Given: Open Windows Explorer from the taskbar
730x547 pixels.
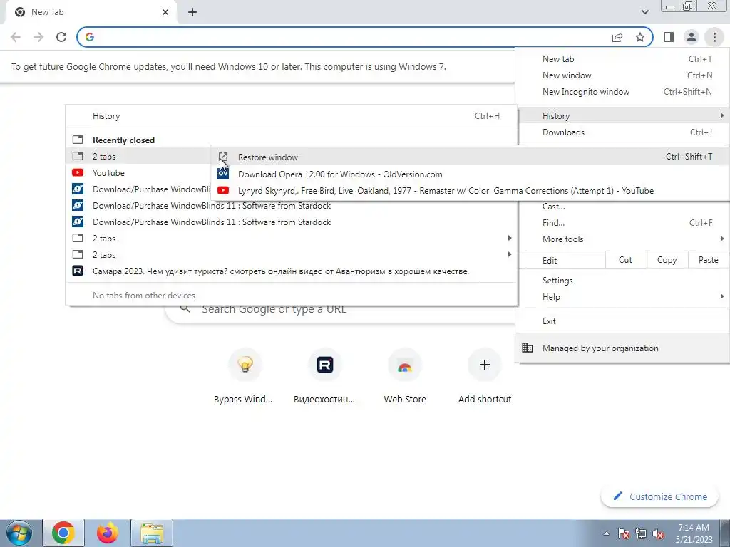Looking at the screenshot, I should click(x=152, y=533).
